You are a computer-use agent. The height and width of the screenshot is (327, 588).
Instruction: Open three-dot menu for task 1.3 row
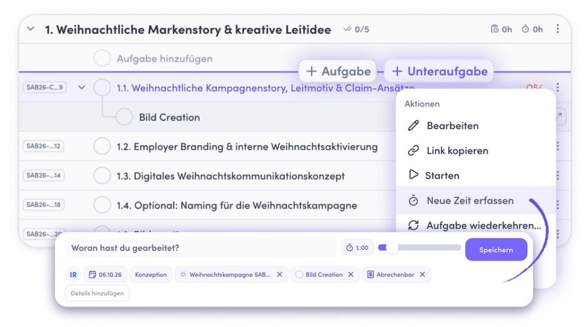[558, 176]
